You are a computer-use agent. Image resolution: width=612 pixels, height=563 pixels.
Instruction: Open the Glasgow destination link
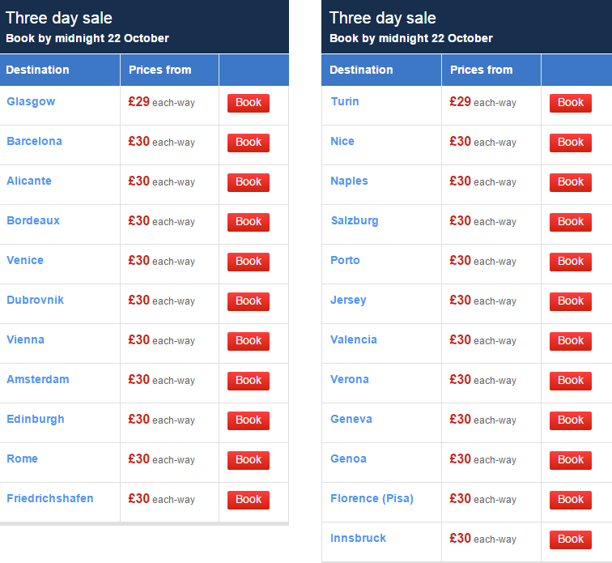coord(31,101)
